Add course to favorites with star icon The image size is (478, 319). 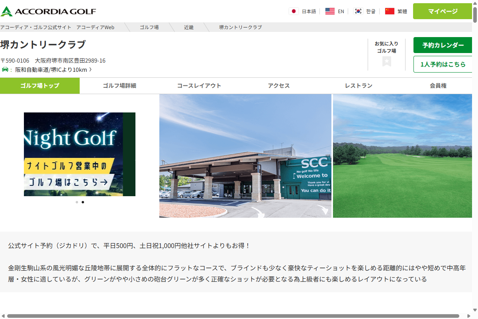[x=387, y=61]
